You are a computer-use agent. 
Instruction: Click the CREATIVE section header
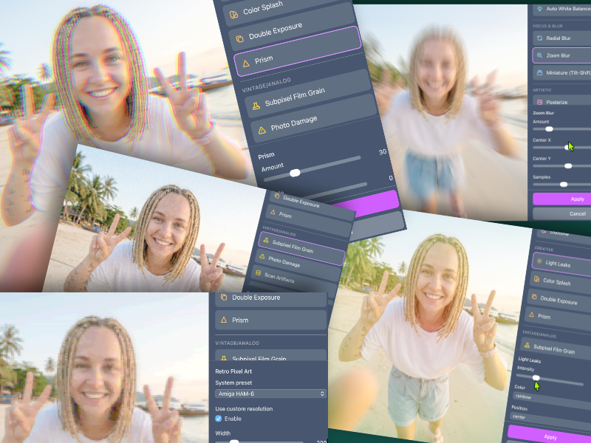pos(544,249)
